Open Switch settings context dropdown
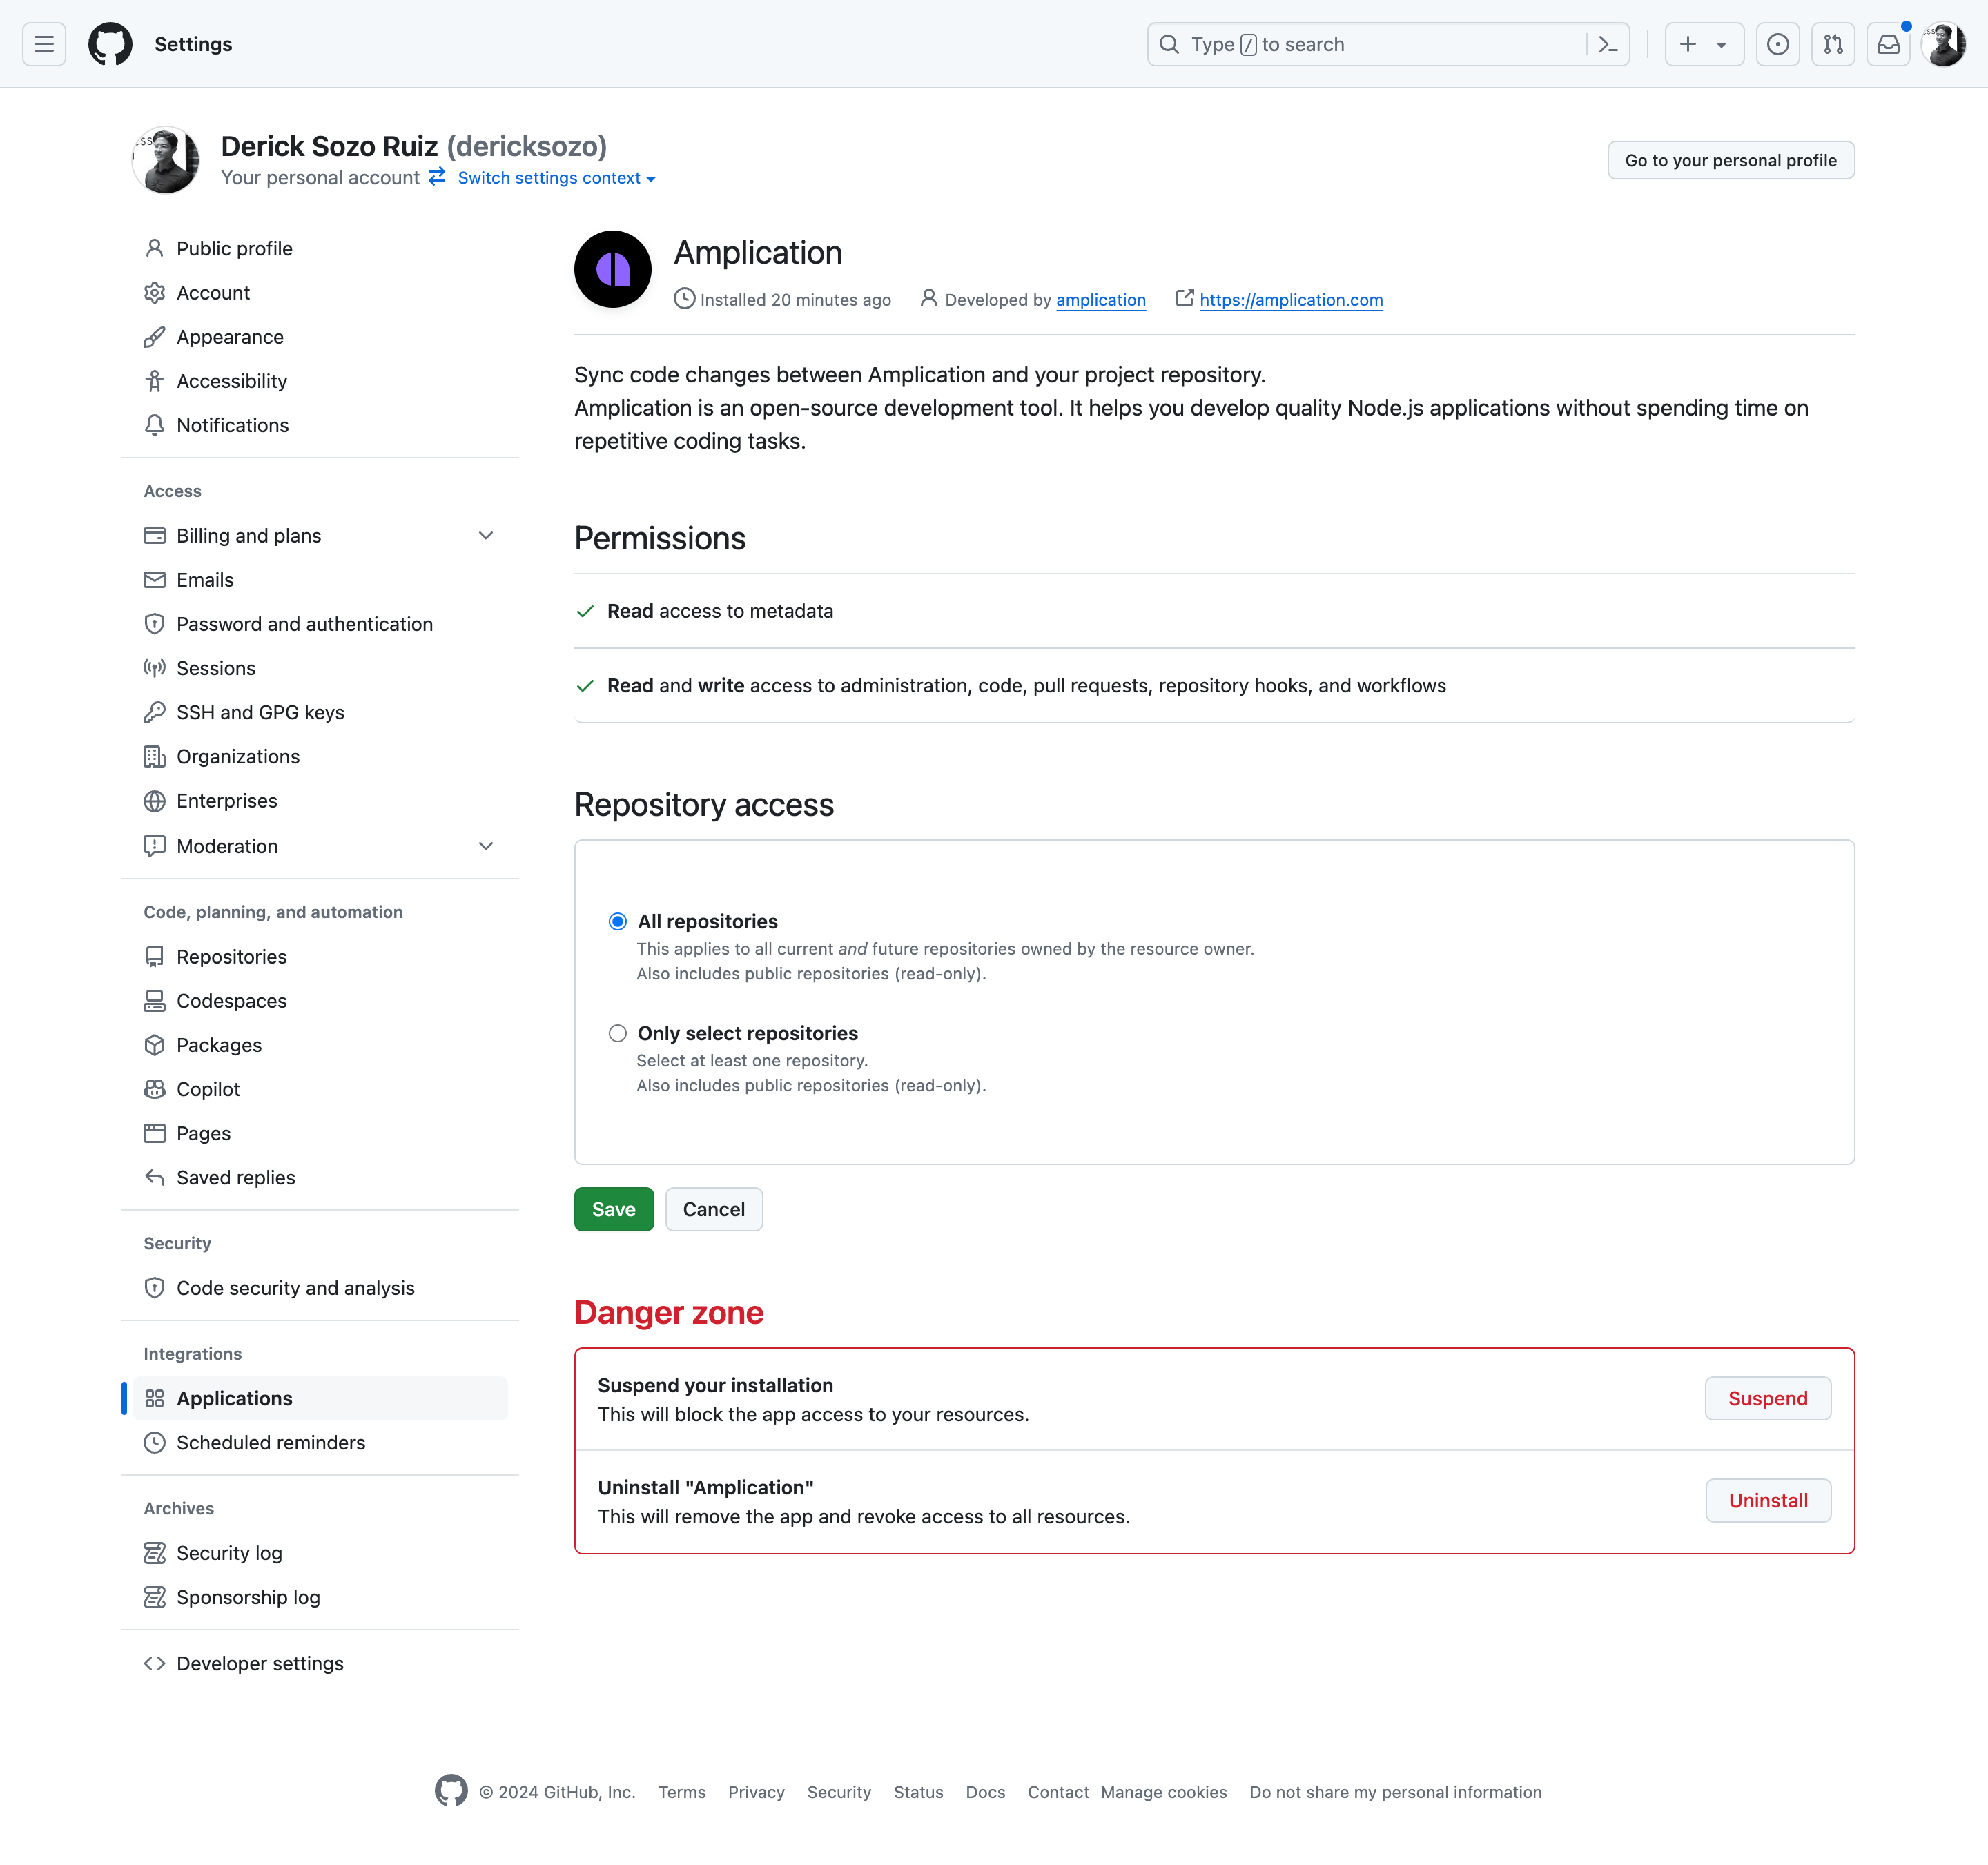Screen dimensions: 1988x1865 click(556, 178)
